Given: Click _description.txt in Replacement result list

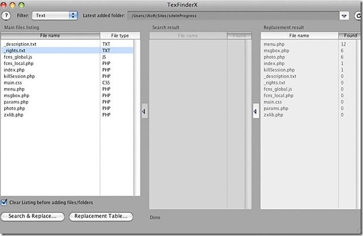Looking at the screenshot, I should 280,76.
